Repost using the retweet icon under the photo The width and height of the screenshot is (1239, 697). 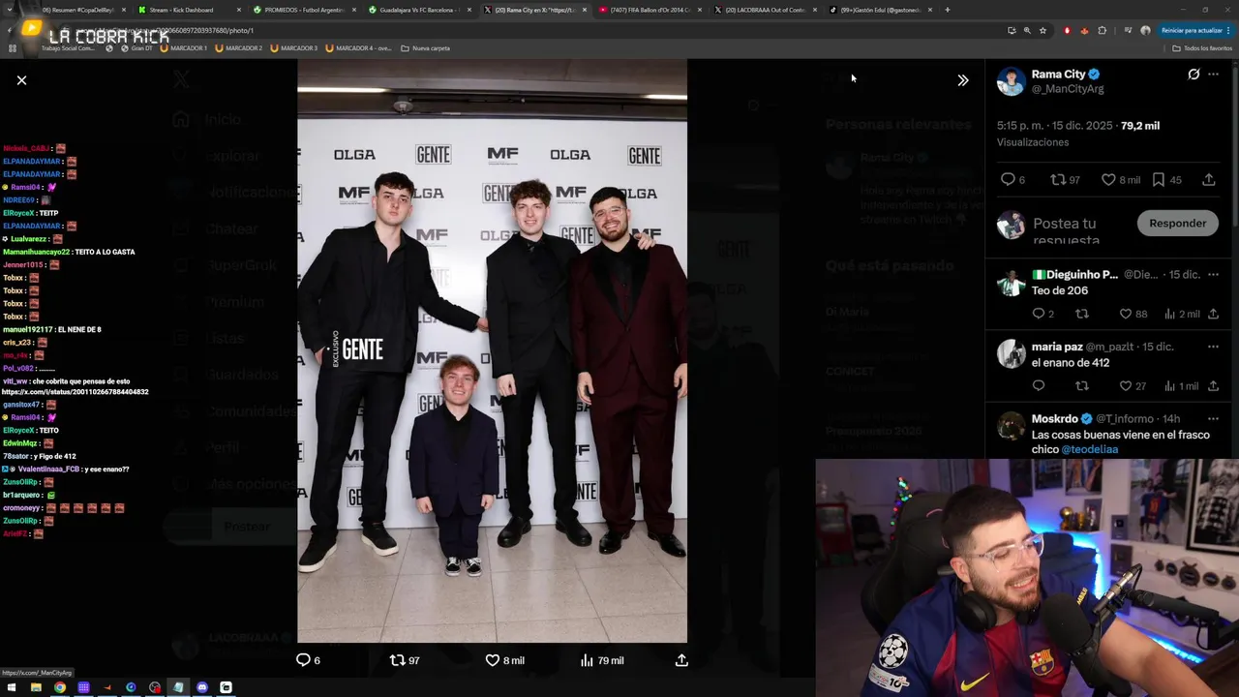[397, 660]
